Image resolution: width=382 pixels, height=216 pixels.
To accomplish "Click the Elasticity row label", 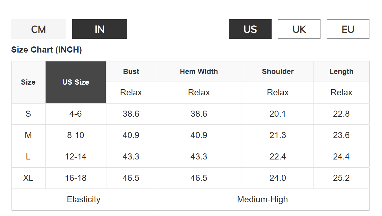I will (x=83, y=200).
